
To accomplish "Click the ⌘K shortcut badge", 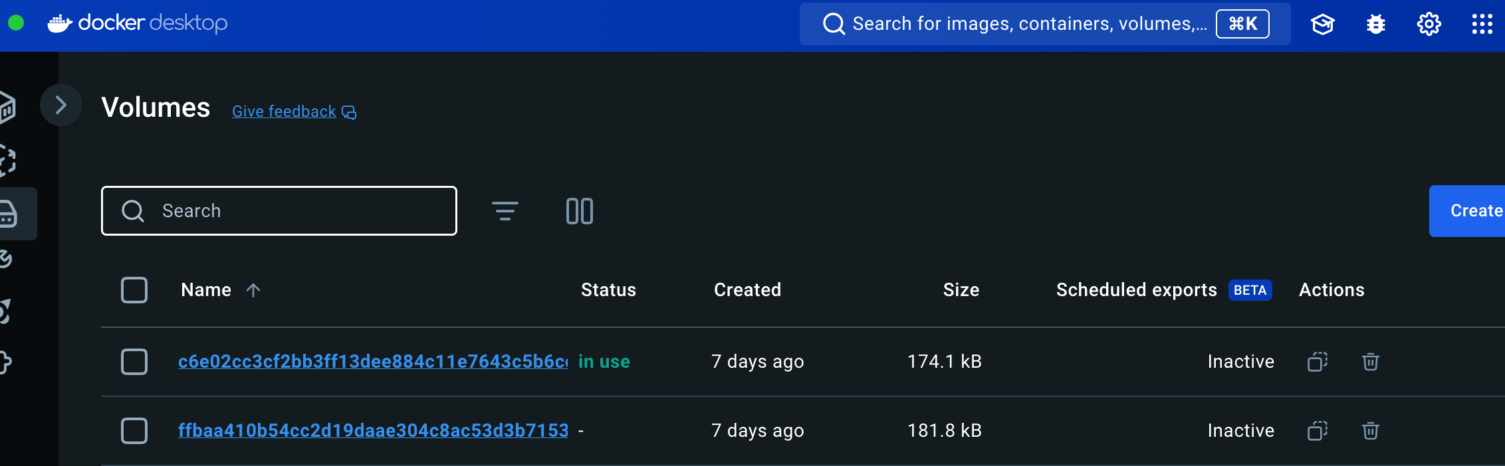I will 1242,24.
